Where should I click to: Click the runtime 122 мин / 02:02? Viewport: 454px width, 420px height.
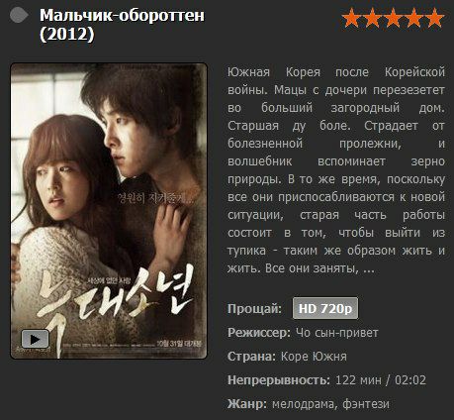(x=381, y=380)
